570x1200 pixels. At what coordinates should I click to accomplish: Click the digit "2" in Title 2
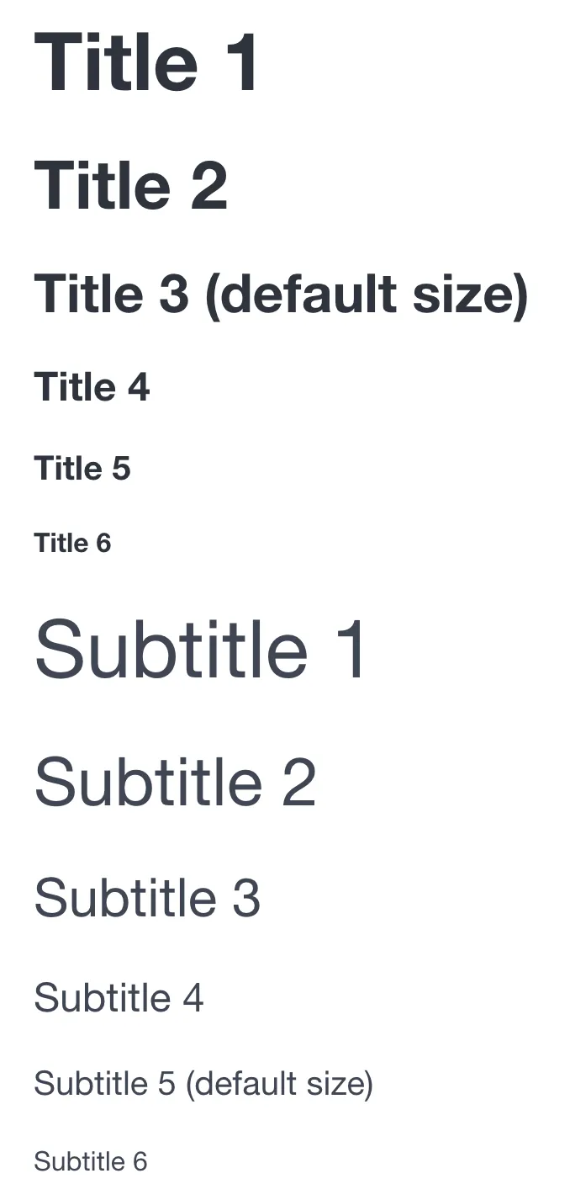tap(209, 185)
